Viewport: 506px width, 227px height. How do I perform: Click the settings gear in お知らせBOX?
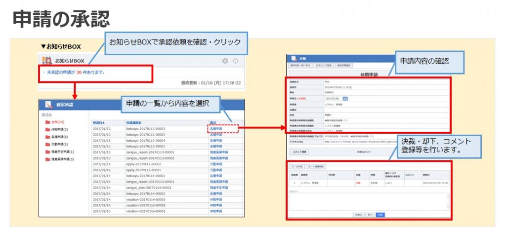pyautogui.click(x=225, y=61)
